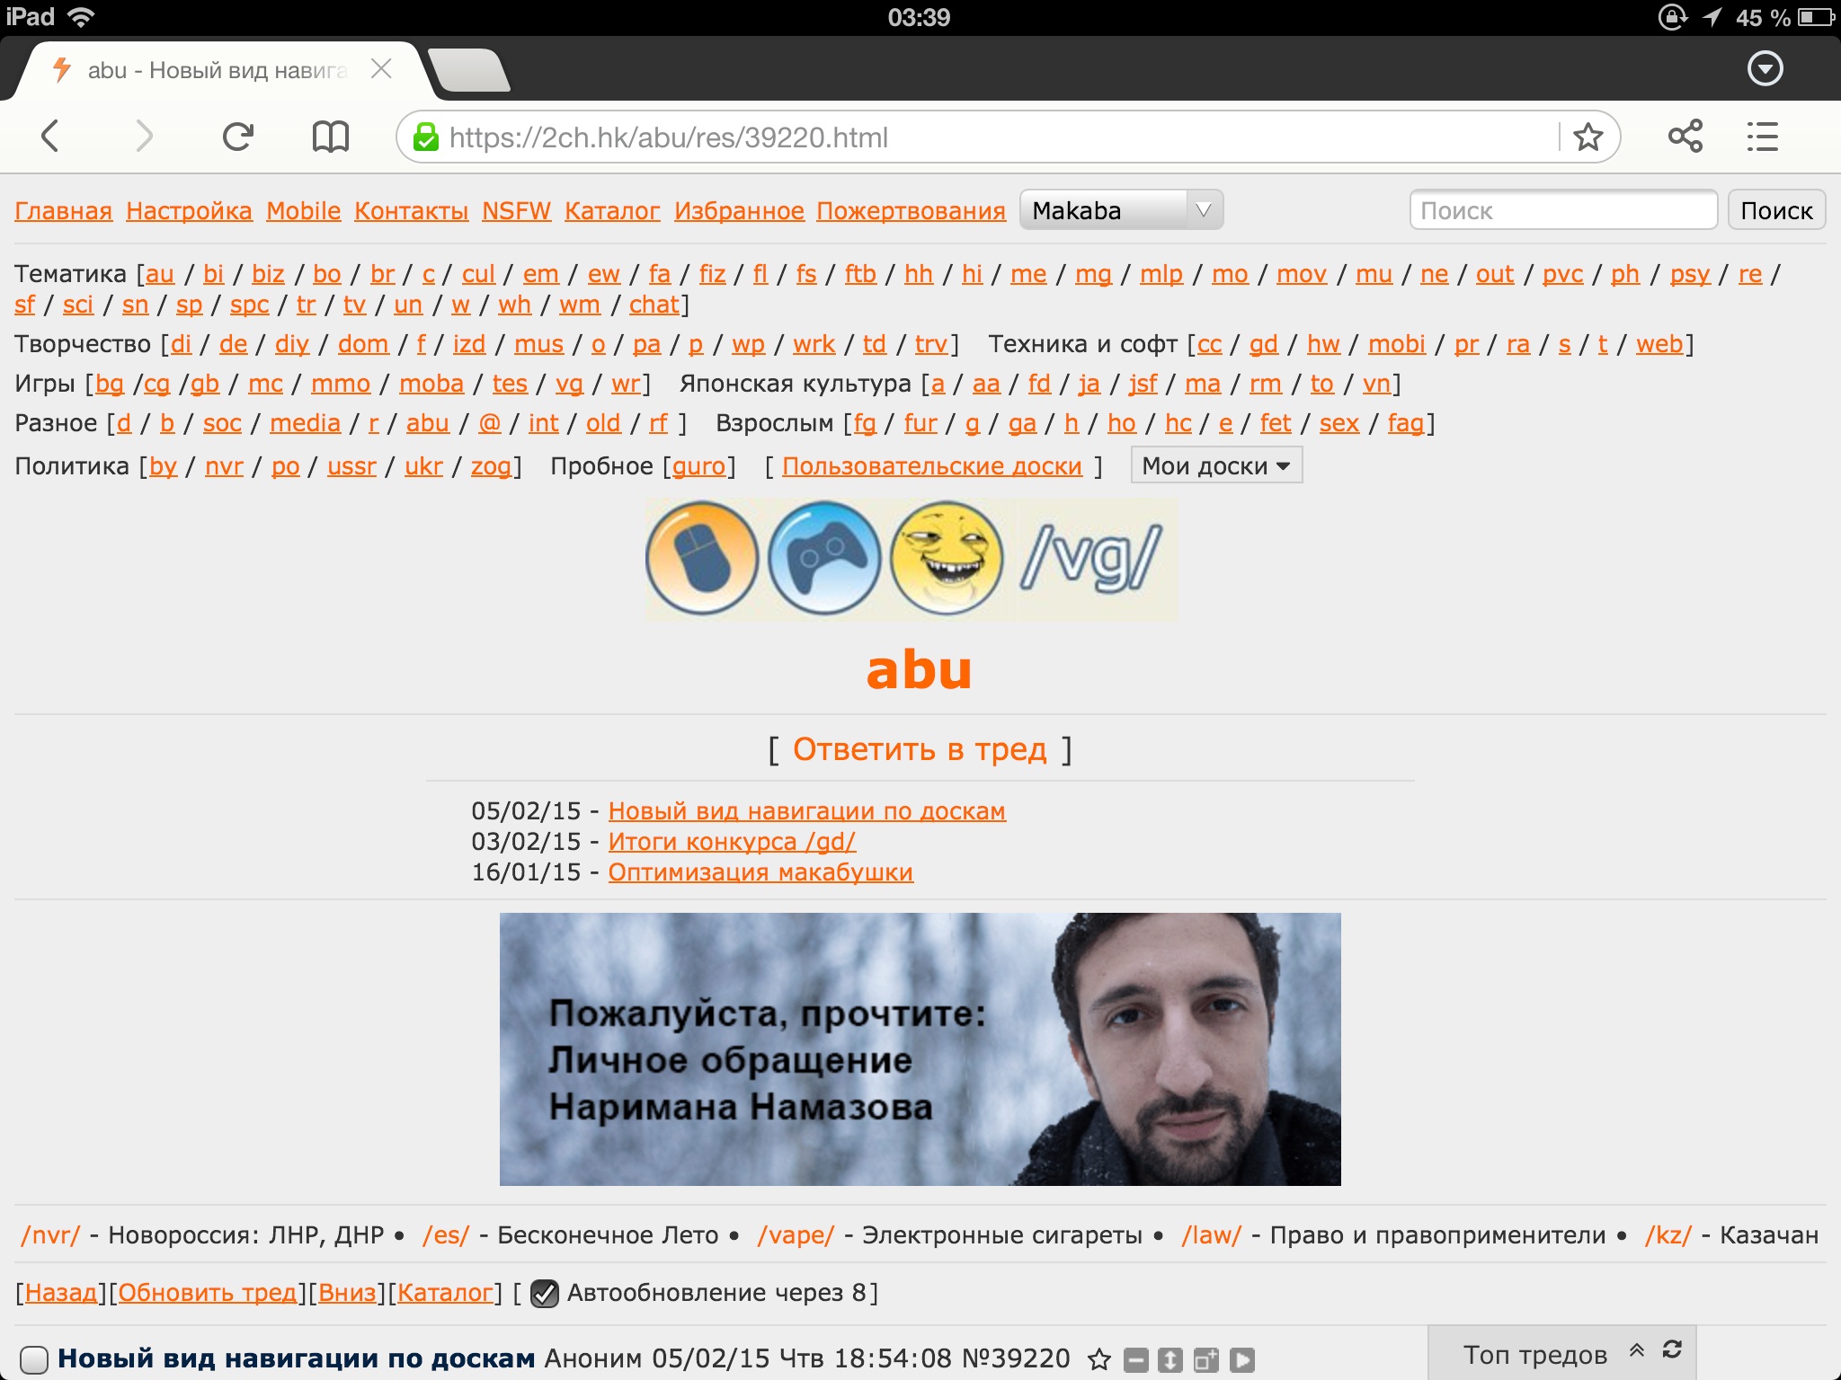Select checkbox for post Новый вид навигации
The width and height of the screenshot is (1841, 1380).
[x=34, y=1359]
